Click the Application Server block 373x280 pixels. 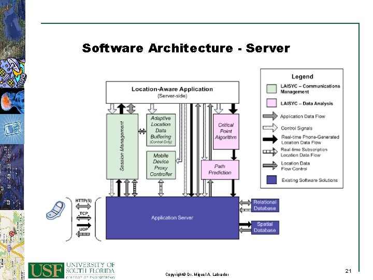(x=173, y=218)
